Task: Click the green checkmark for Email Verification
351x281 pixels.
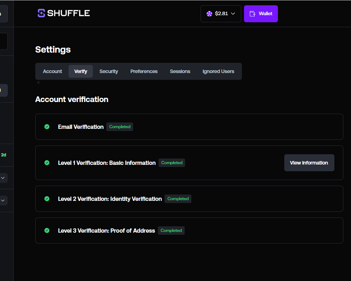Action: tap(47, 127)
